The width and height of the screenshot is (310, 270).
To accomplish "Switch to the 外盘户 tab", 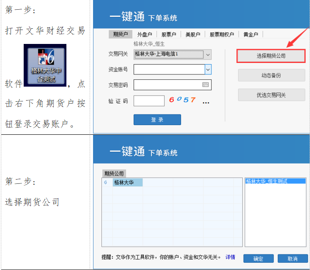I will 145,35.
